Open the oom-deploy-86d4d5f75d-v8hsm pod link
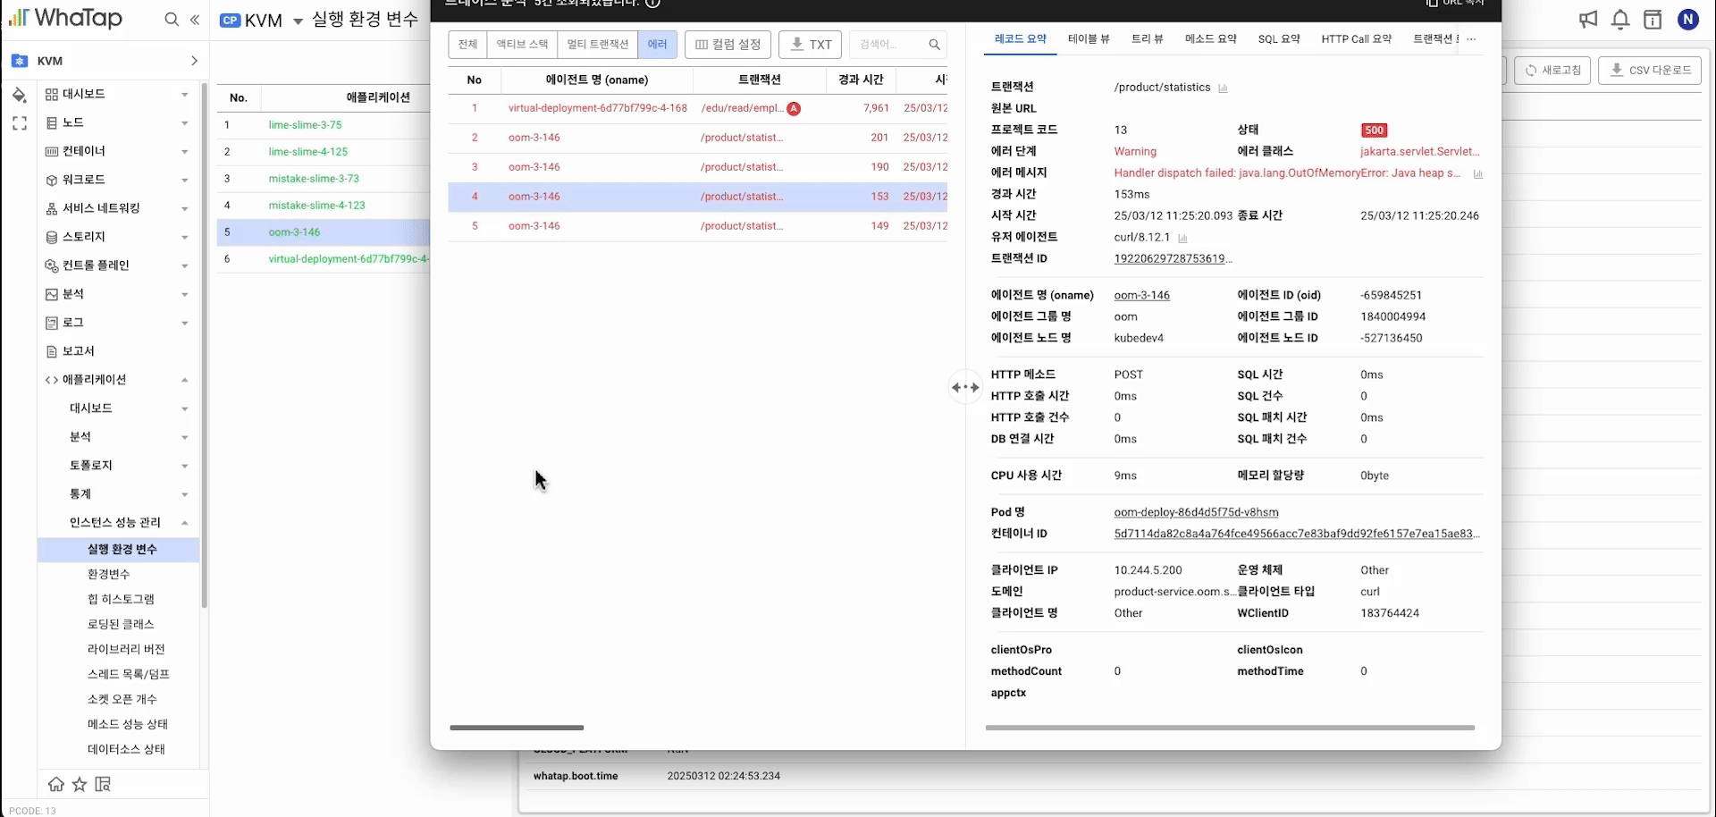Viewport: 1716px width, 817px height. [x=1196, y=512]
